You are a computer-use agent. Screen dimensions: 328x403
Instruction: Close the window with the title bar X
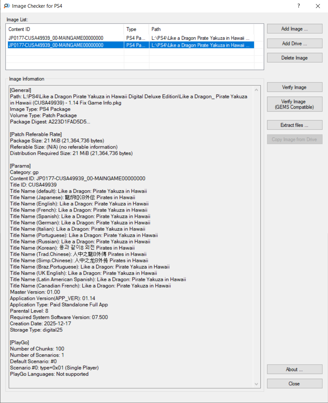coord(318,6)
